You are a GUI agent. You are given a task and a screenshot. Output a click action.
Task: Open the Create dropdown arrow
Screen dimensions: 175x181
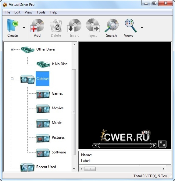tap(24, 28)
